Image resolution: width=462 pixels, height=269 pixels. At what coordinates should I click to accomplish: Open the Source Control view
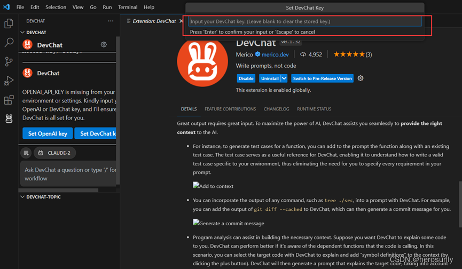click(x=9, y=61)
